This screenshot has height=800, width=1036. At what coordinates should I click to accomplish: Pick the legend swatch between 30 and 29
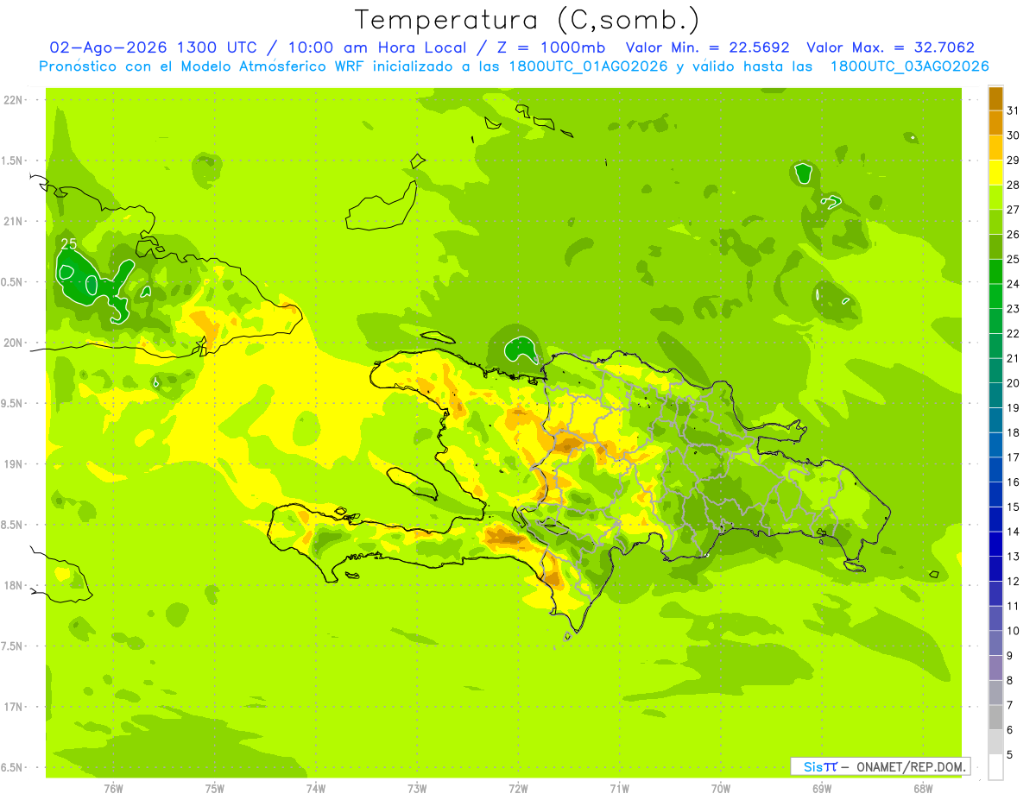[995, 148]
